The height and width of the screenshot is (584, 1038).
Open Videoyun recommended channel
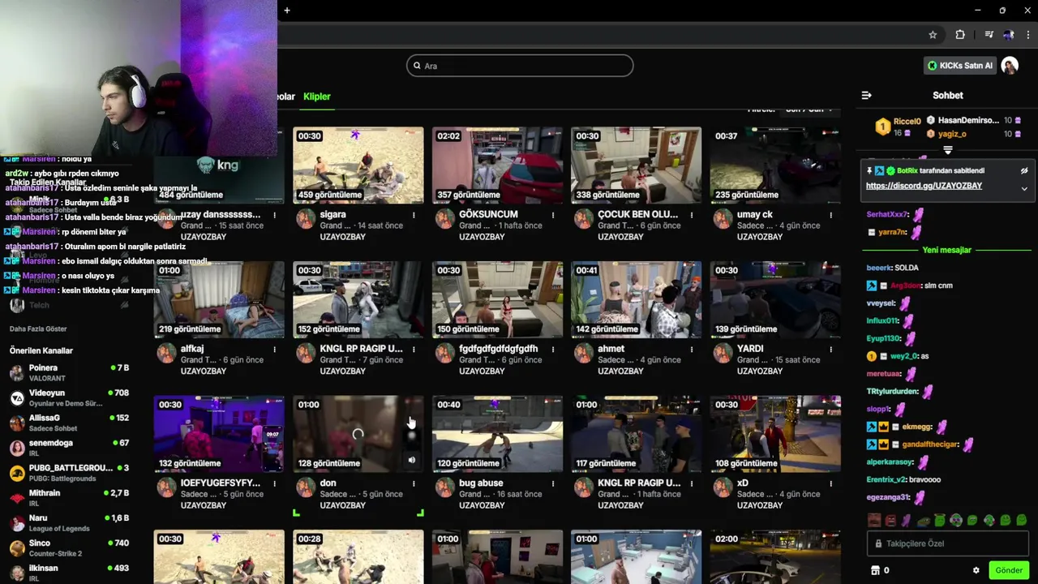tap(69, 397)
